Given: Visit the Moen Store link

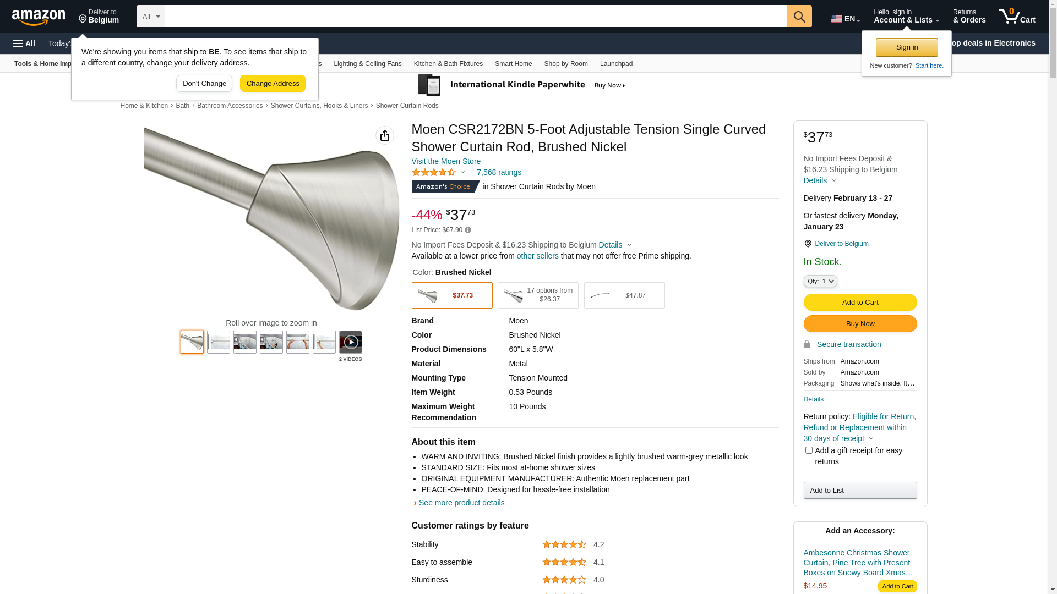Looking at the screenshot, I should [446, 161].
